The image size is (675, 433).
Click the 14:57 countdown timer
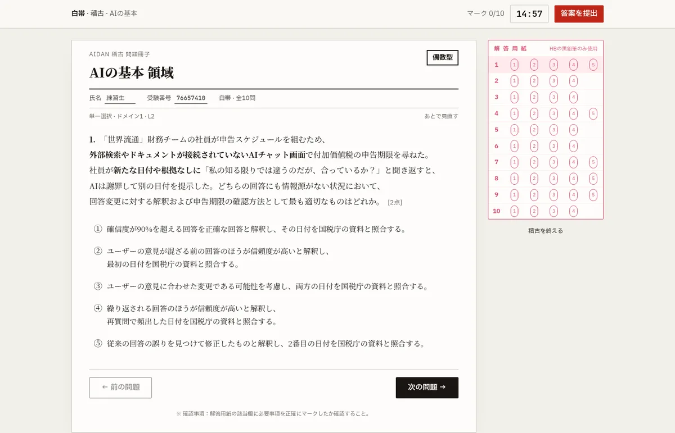point(529,14)
